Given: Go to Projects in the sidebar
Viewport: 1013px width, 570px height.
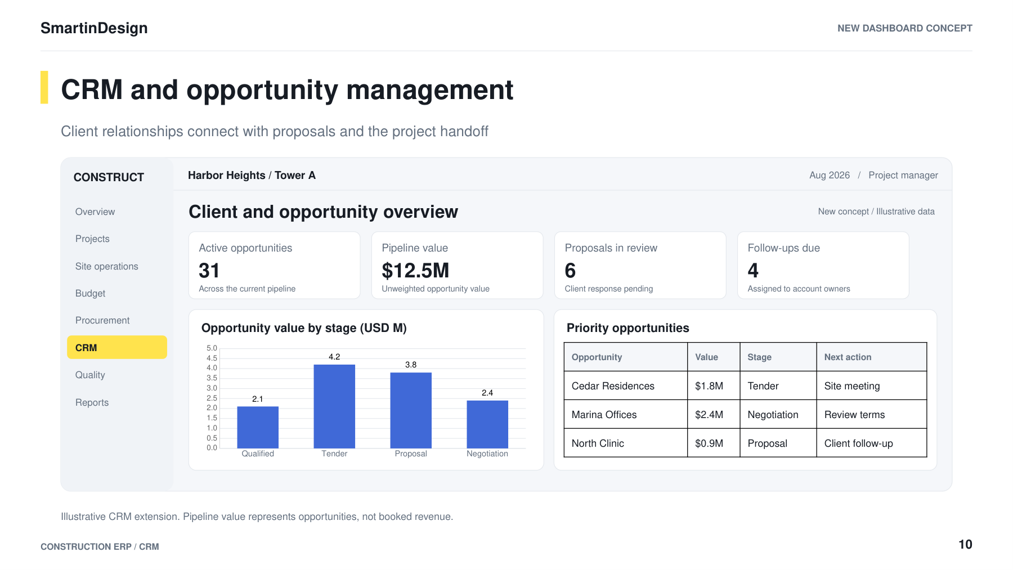Looking at the screenshot, I should (x=92, y=239).
